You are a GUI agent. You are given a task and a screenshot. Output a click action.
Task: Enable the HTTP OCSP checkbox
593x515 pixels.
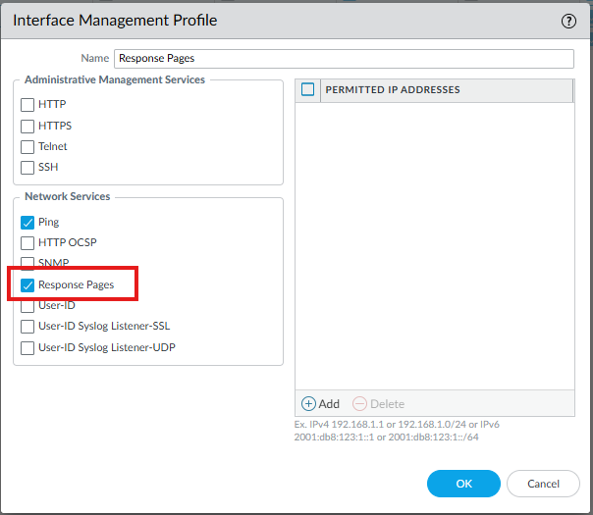[x=27, y=242]
